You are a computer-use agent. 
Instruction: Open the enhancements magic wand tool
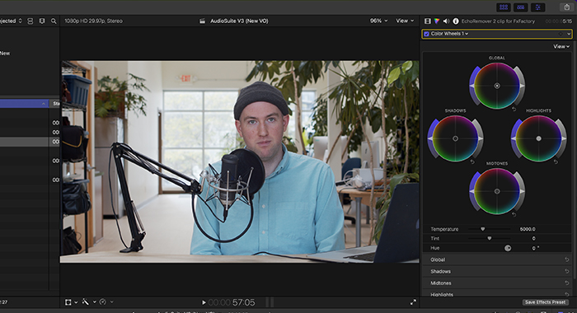tap(86, 302)
